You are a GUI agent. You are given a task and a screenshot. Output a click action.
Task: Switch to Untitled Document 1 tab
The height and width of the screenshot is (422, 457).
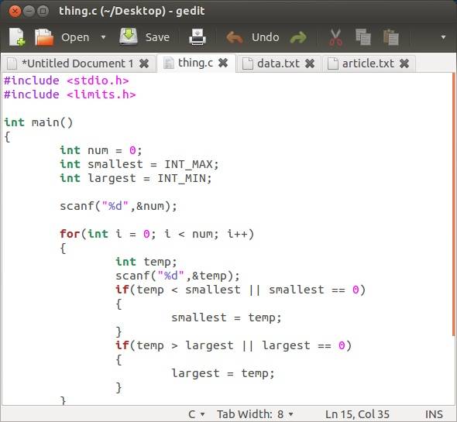(77, 63)
